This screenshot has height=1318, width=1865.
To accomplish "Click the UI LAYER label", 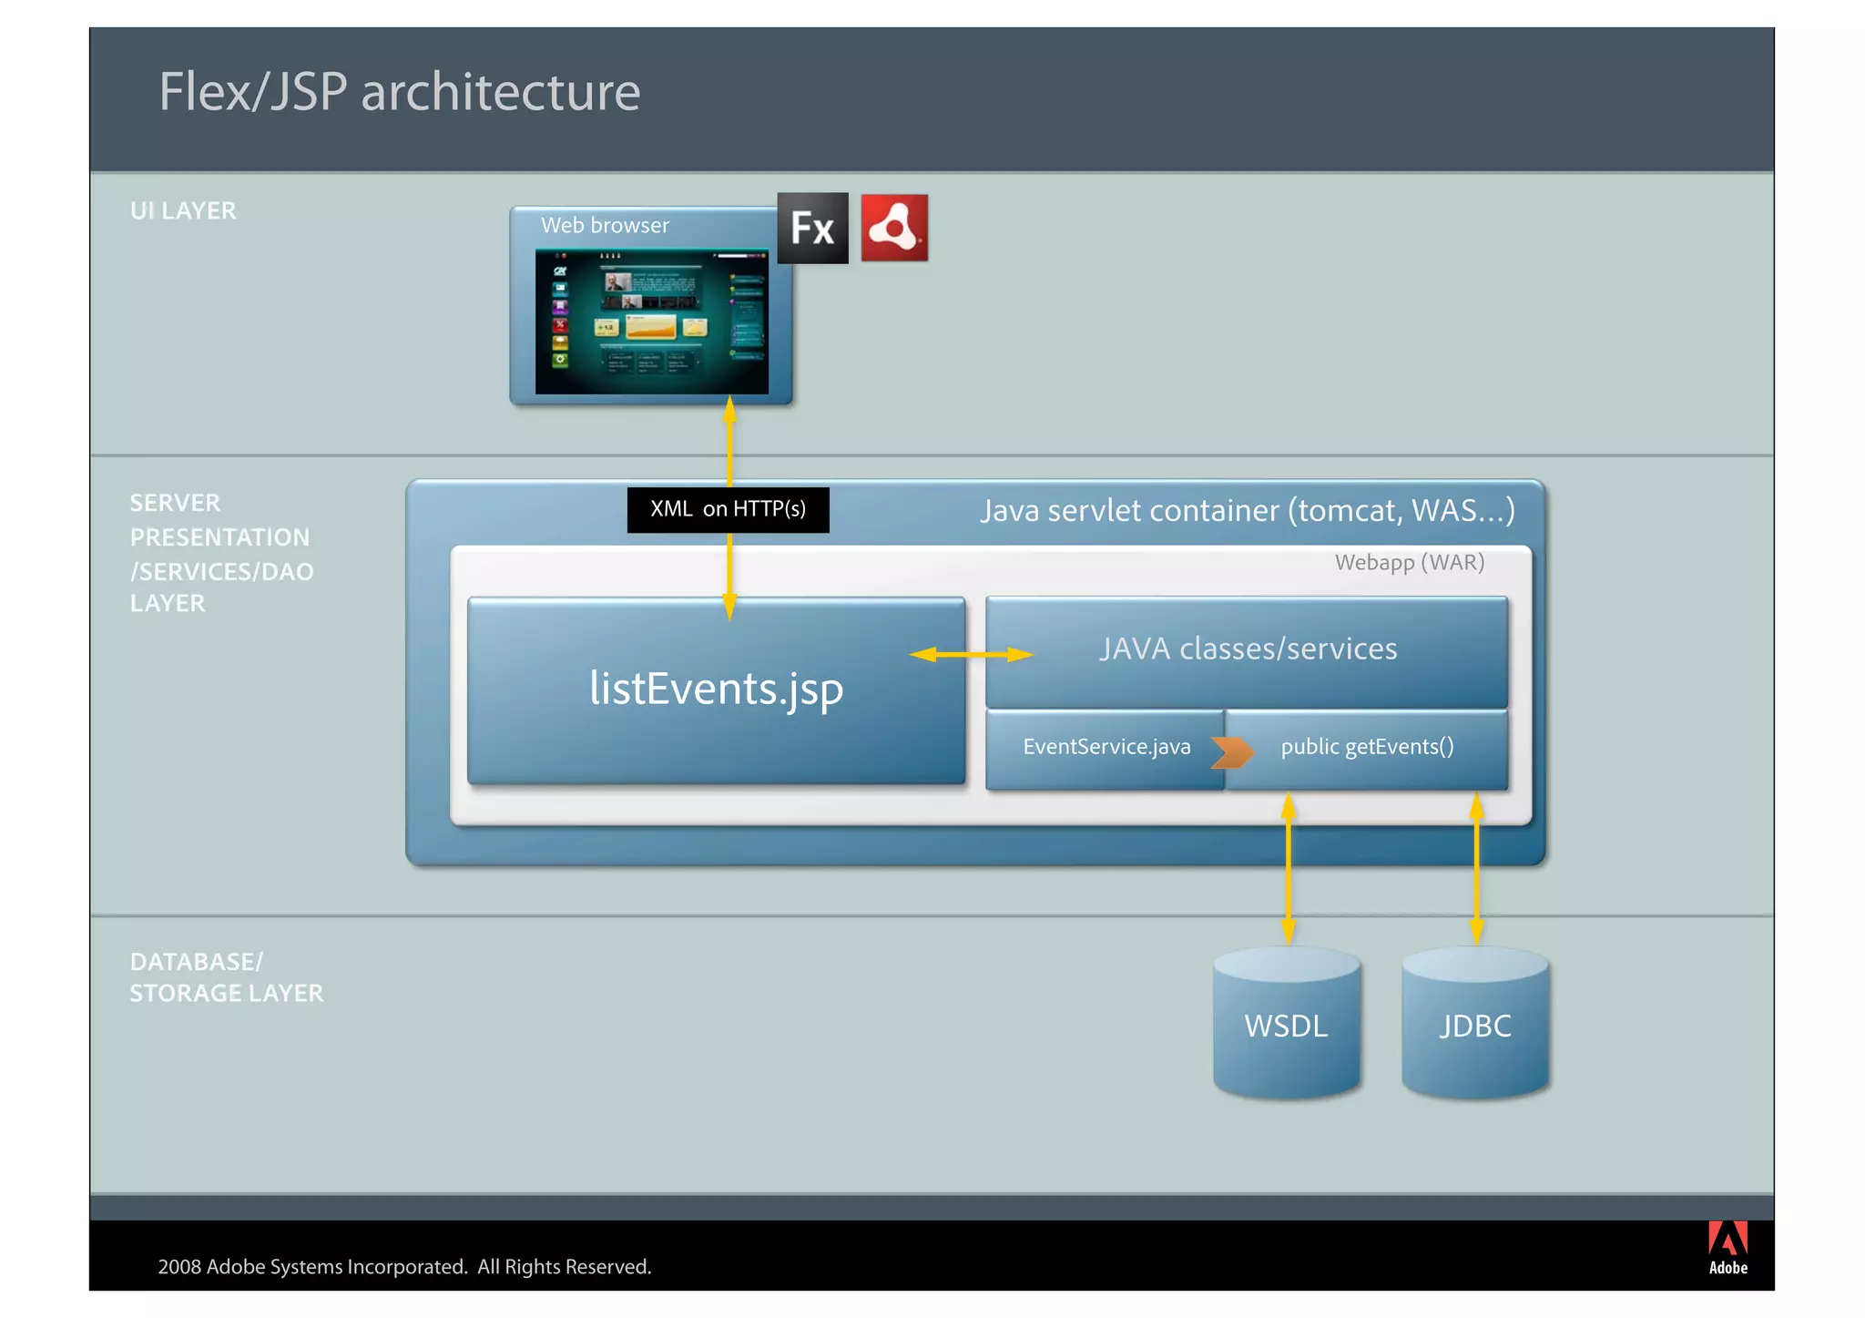I will click(183, 210).
